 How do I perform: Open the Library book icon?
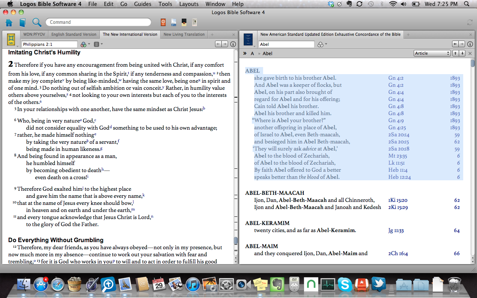coord(23,22)
